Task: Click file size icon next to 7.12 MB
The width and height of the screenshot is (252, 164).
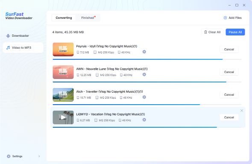Action: click(x=78, y=53)
